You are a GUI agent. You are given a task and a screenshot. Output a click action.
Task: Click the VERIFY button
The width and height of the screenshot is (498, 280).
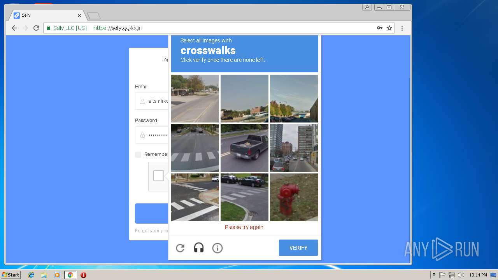coord(298,248)
